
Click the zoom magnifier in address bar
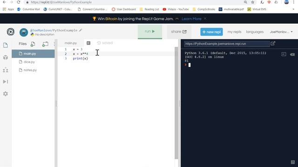coord(245,2)
